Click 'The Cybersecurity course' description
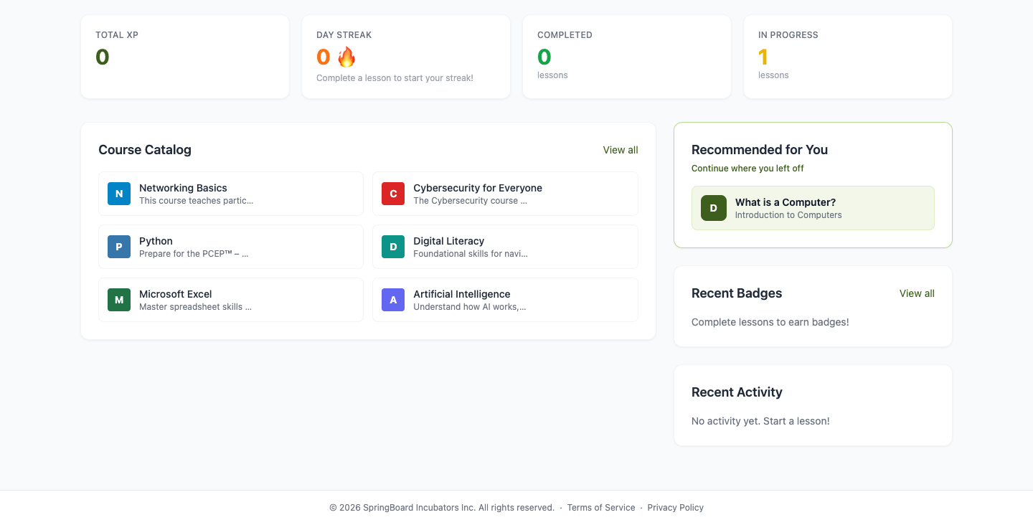This screenshot has width=1033, height=525. (x=471, y=201)
